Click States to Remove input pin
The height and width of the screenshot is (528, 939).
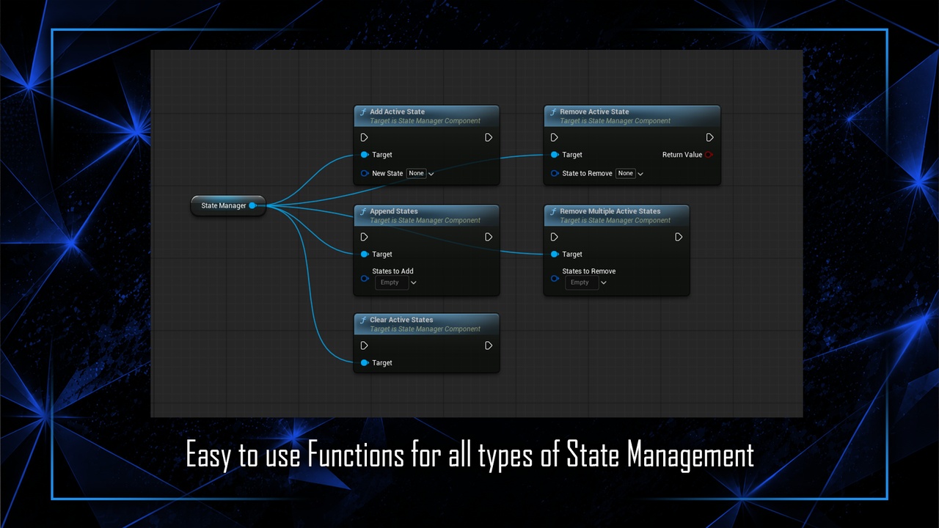pos(555,279)
